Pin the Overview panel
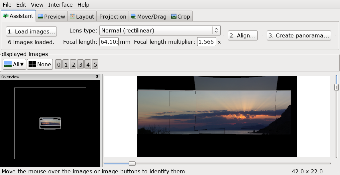The width and height of the screenshot is (340, 175). tap(97, 77)
